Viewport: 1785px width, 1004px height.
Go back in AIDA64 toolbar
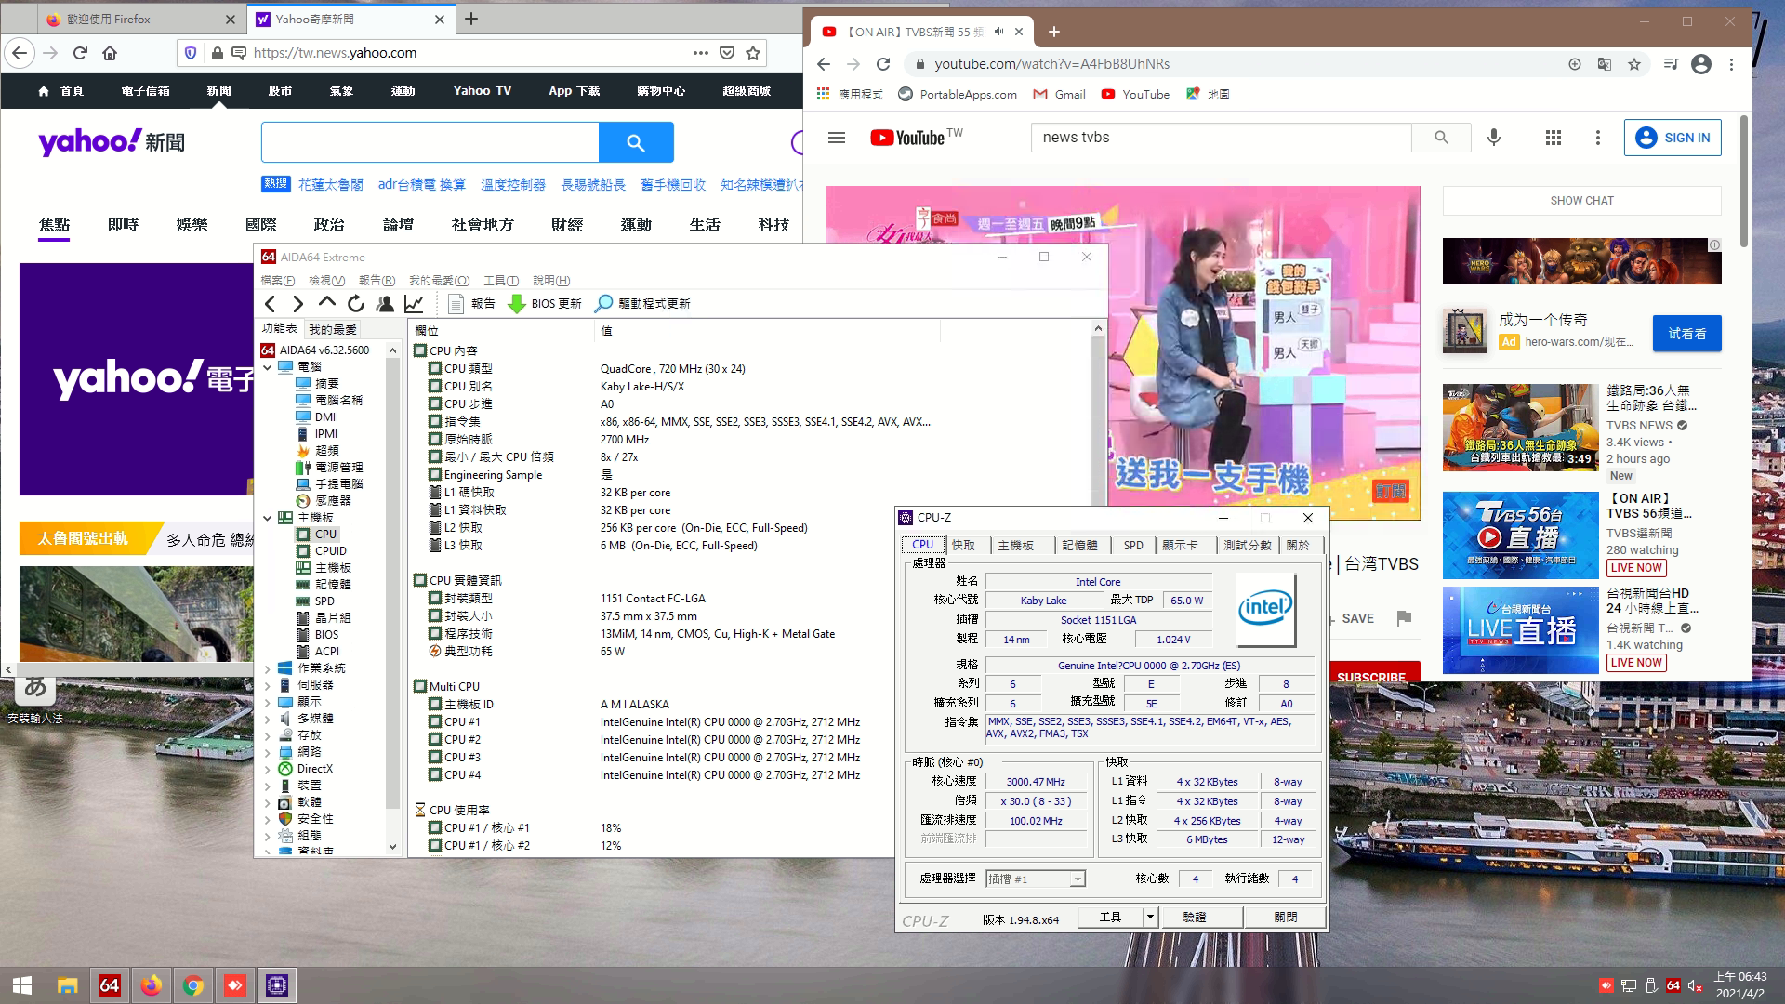tap(271, 303)
